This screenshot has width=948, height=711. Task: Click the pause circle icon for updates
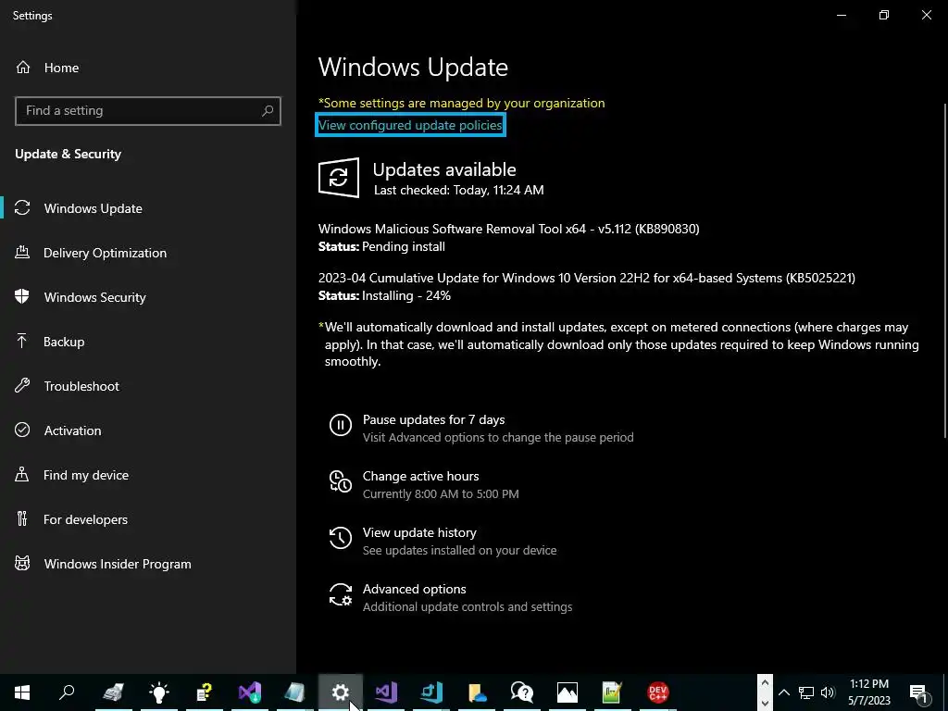pyautogui.click(x=341, y=425)
